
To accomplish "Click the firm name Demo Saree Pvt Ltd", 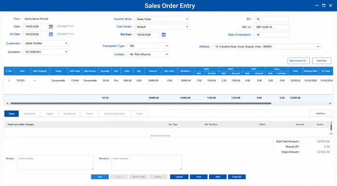I will pyautogui.click(x=36, y=19).
